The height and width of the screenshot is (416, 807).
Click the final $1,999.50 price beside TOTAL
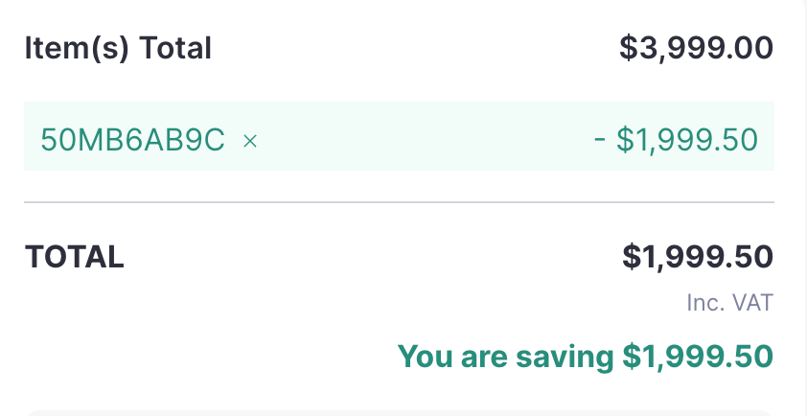coord(698,257)
